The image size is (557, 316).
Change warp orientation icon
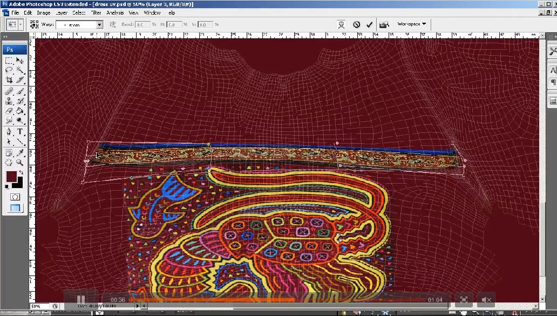(x=113, y=24)
